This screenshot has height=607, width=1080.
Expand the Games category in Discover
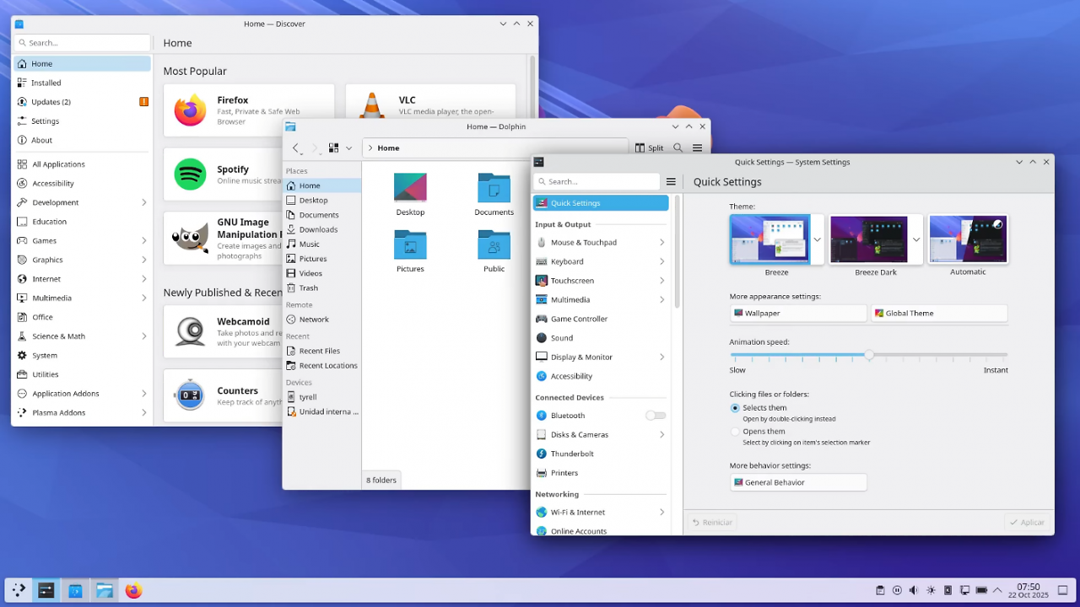pos(144,240)
